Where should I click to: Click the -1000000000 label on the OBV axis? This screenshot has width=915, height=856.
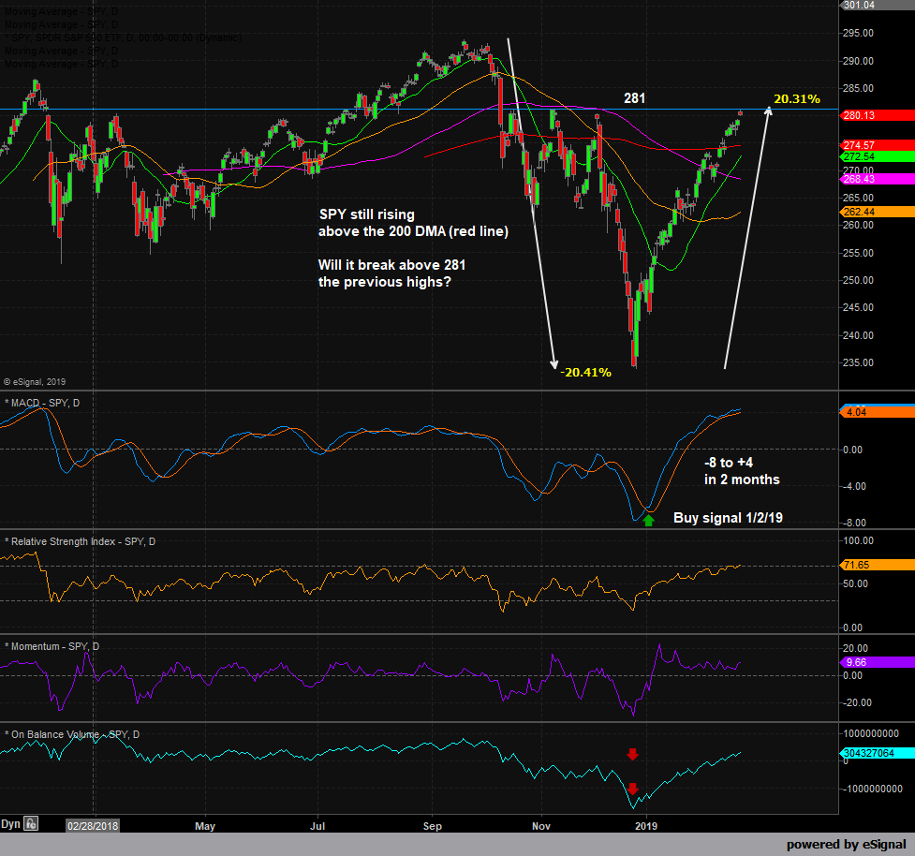click(872, 789)
